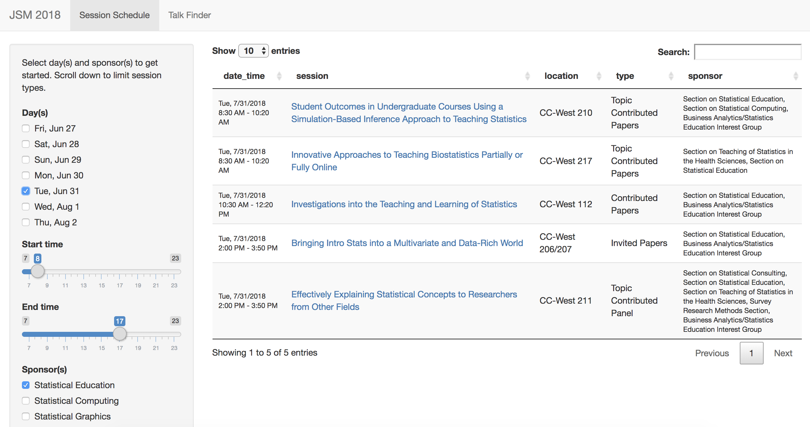Screen dimensions: 810x427
Task: Click the End time slider handle
Action: point(119,334)
